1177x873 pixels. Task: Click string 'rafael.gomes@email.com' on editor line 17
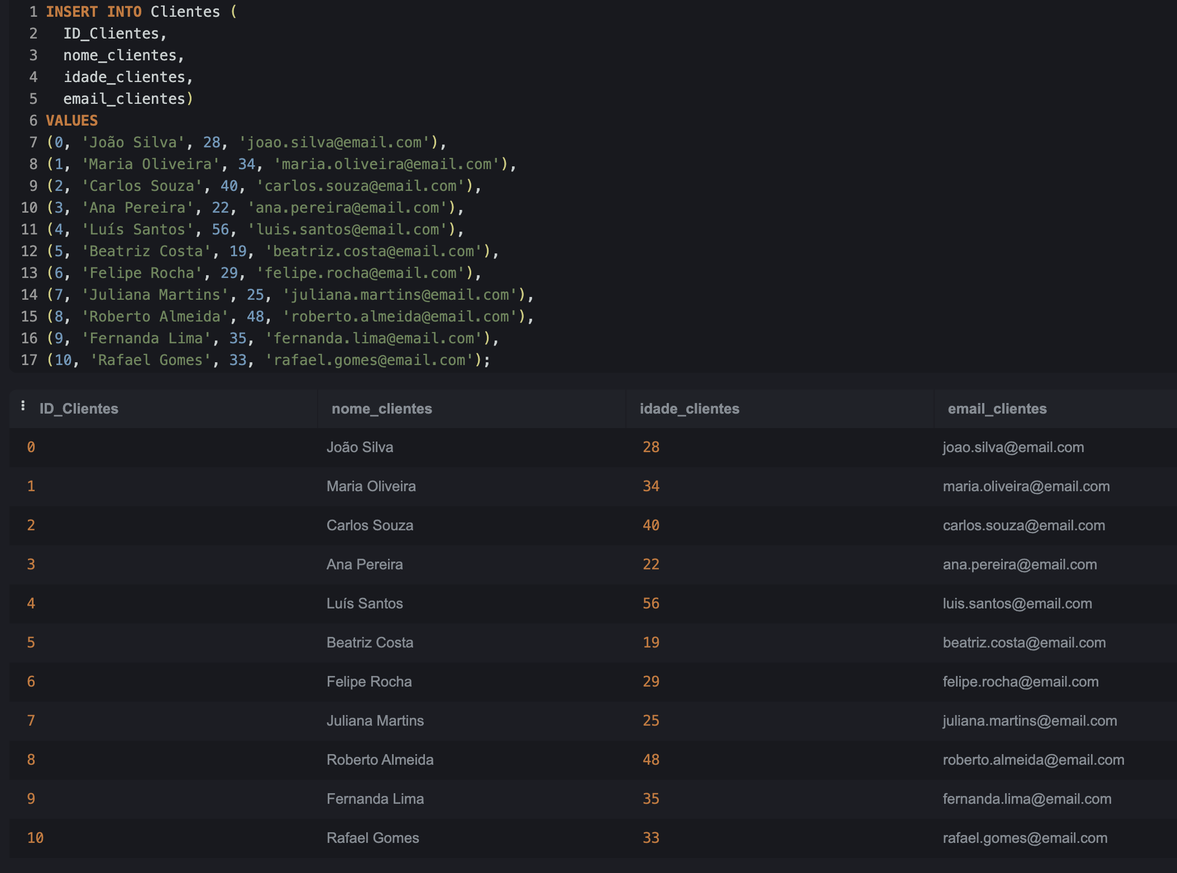coord(369,360)
